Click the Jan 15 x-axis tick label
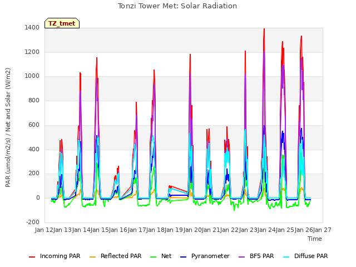The width and height of the screenshot is (356, 267). [x=100, y=230]
